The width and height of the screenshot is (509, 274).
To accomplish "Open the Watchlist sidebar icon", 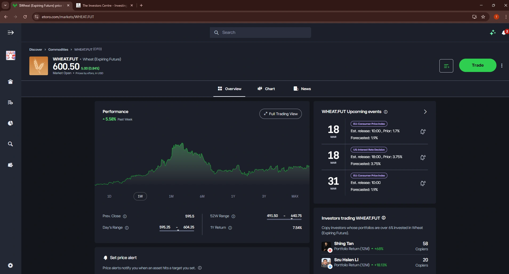I will 10,102.
